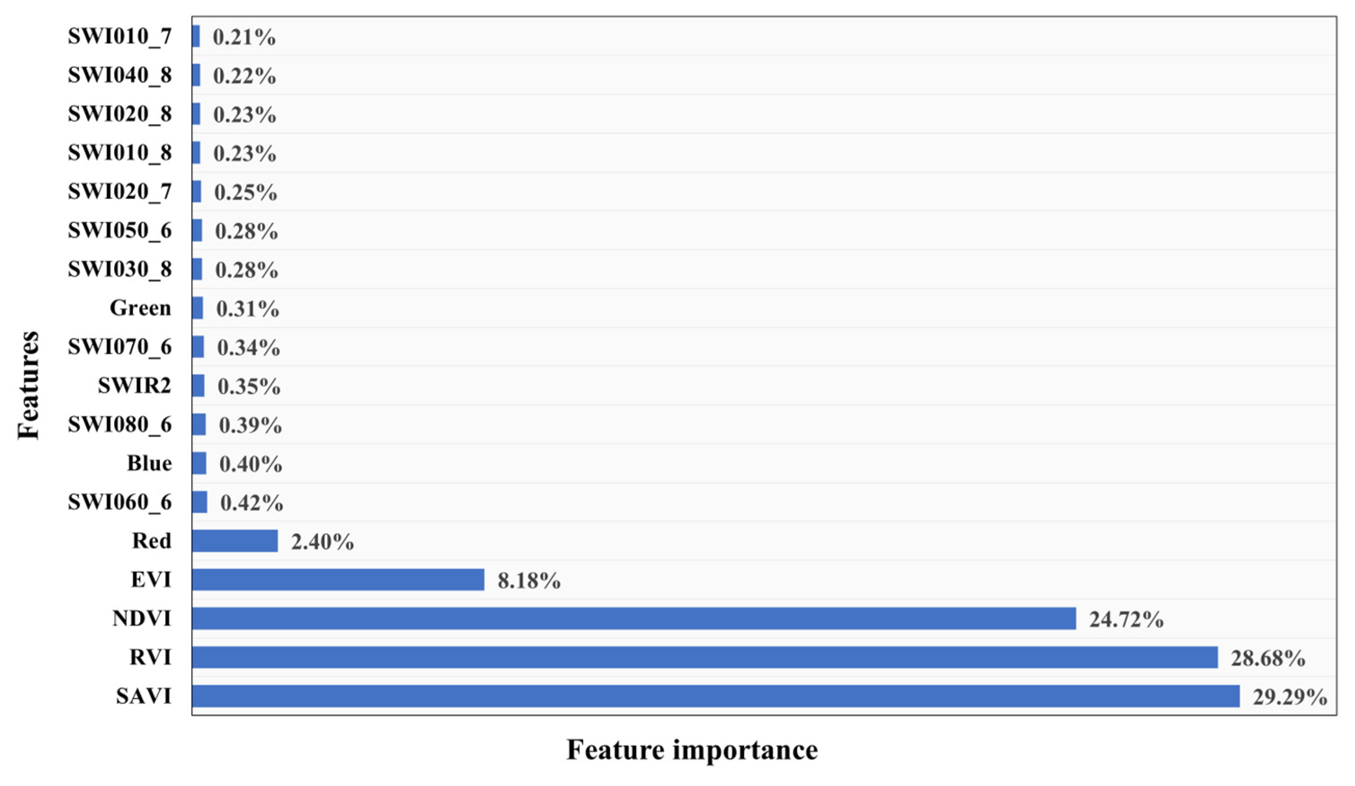Click the 8.18% data label

coord(528,581)
